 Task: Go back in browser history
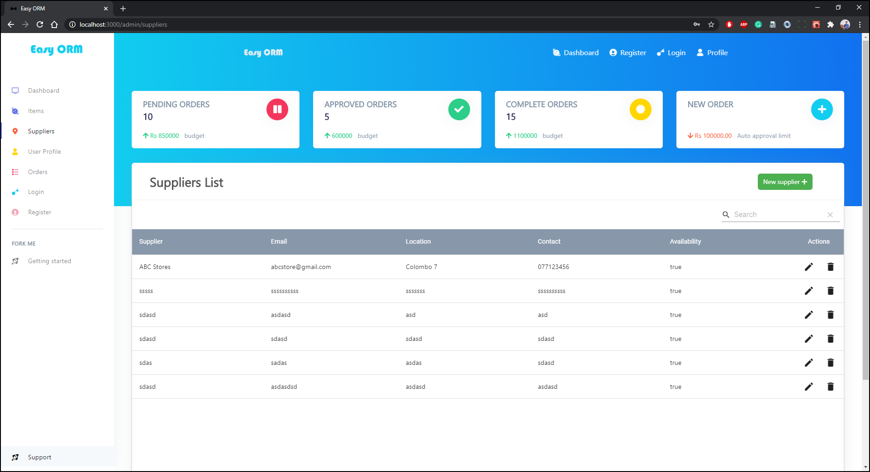click(x=11, y=24)
